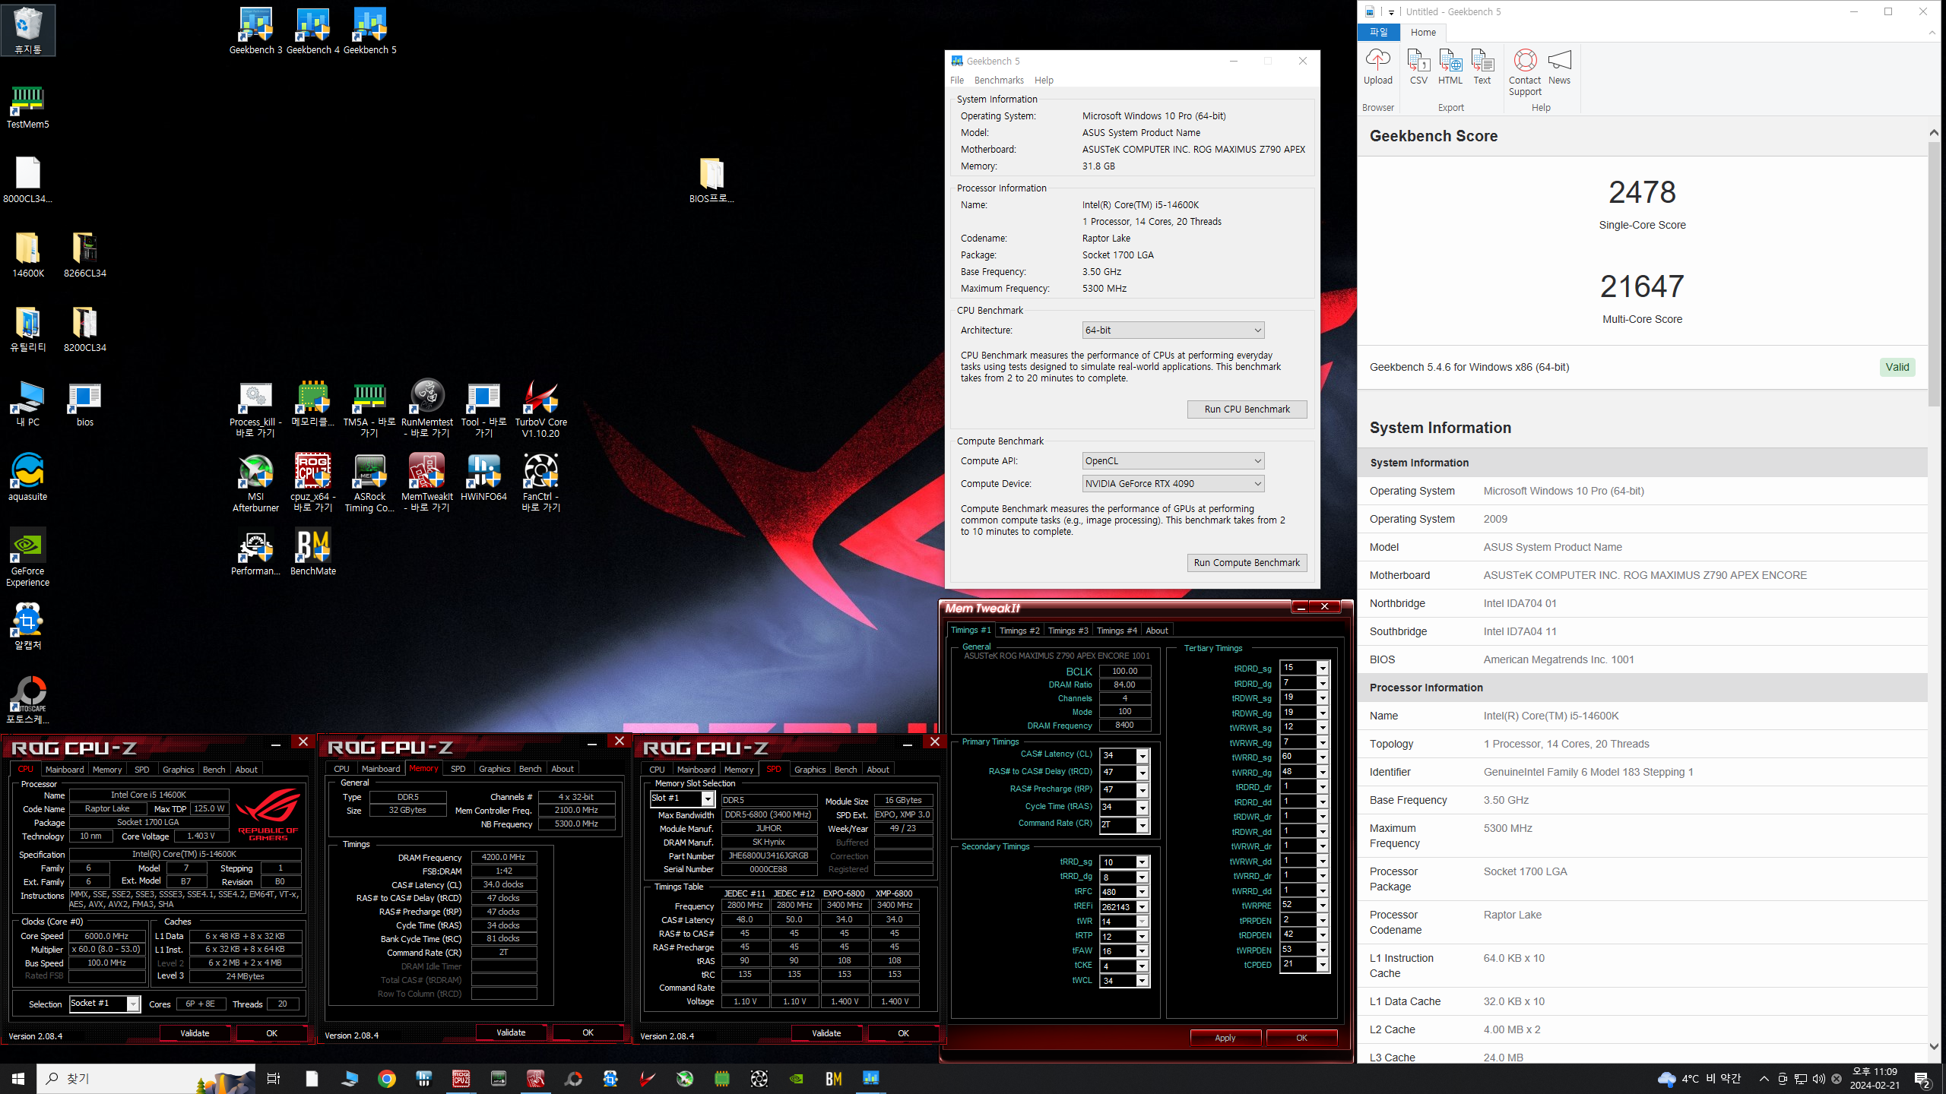The image size is (1946, 1094).
Task: Open Chrome from the taskbar
Action: point(386,1079)
